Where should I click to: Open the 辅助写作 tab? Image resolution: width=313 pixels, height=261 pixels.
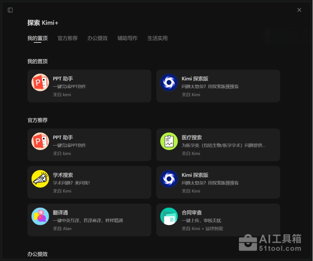tap(127, 38)
